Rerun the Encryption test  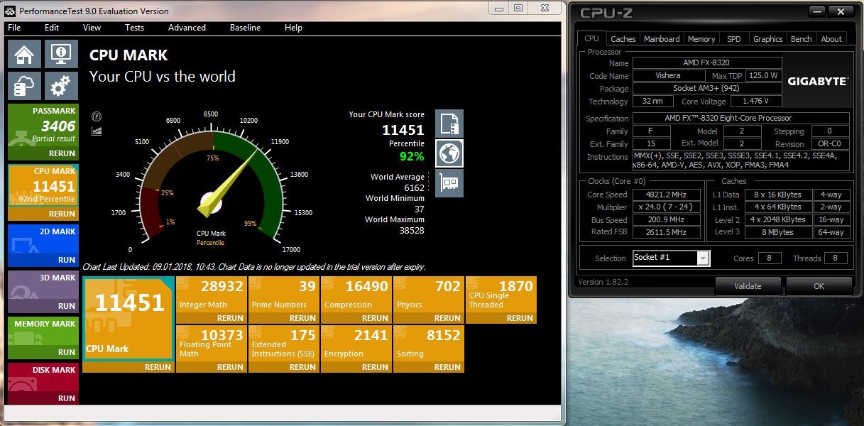click(375, 367)
